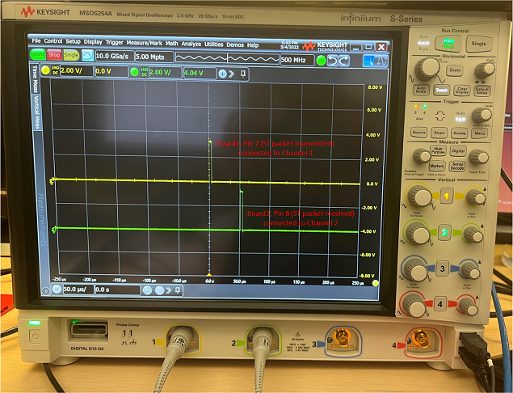Toggle Channel 1 on/off yellow indicator
The height and width of the screenshot is (393, 513).
click(44, 73)
